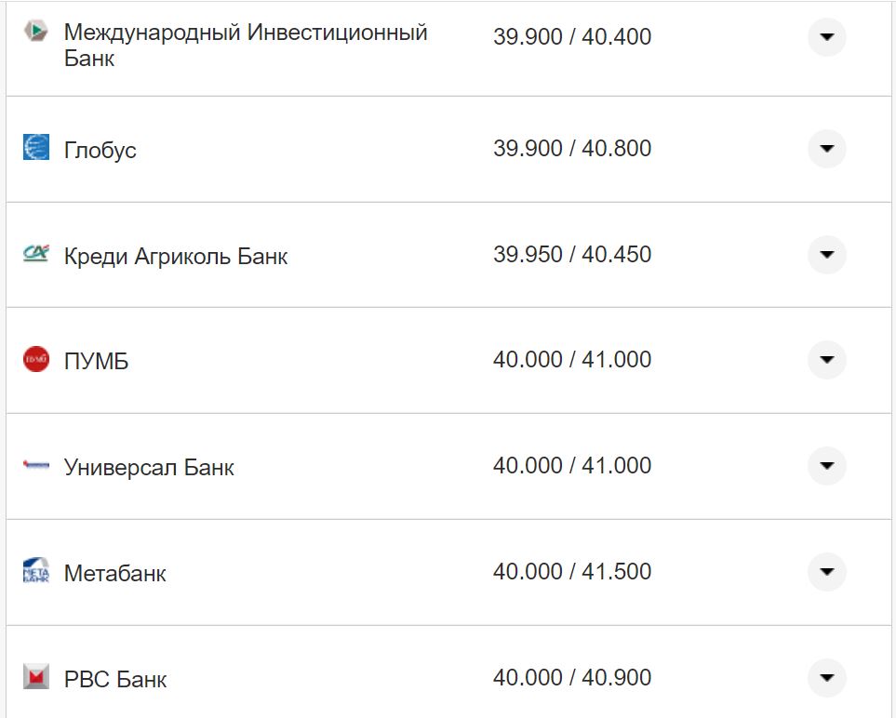Open the Метабанк dropdown arrow
The height and width of the screenshot is (718, 896).
(826, 571)
